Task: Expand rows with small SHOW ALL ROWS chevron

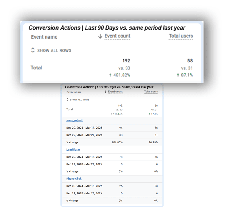Action: (67, 100)
